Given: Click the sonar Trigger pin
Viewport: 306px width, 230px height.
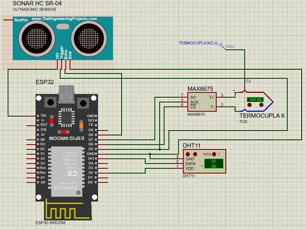Looking at the screenshot, I should click(x=61, y=65).
